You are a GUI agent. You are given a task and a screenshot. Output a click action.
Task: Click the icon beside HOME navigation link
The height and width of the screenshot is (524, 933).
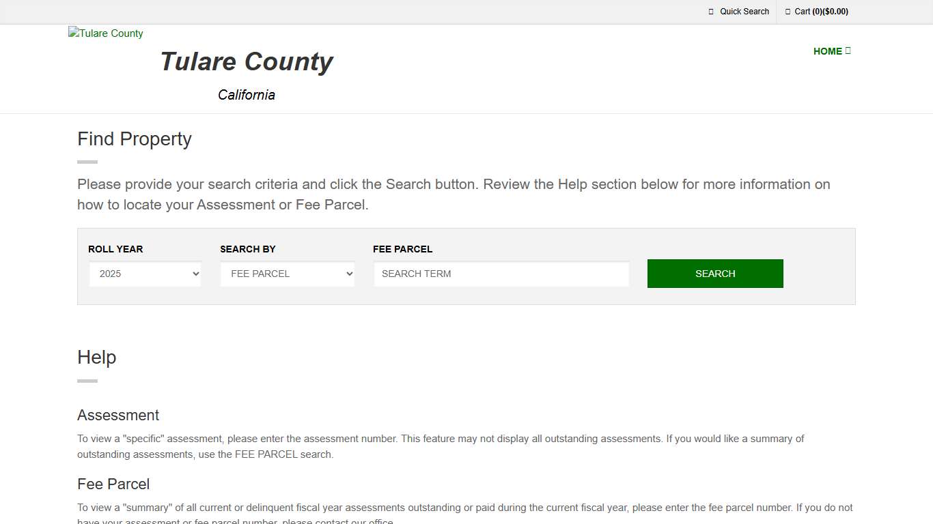[848, 50]
